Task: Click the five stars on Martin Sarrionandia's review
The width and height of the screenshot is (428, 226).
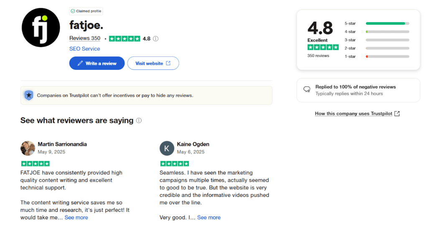Action: coord(36,164)
